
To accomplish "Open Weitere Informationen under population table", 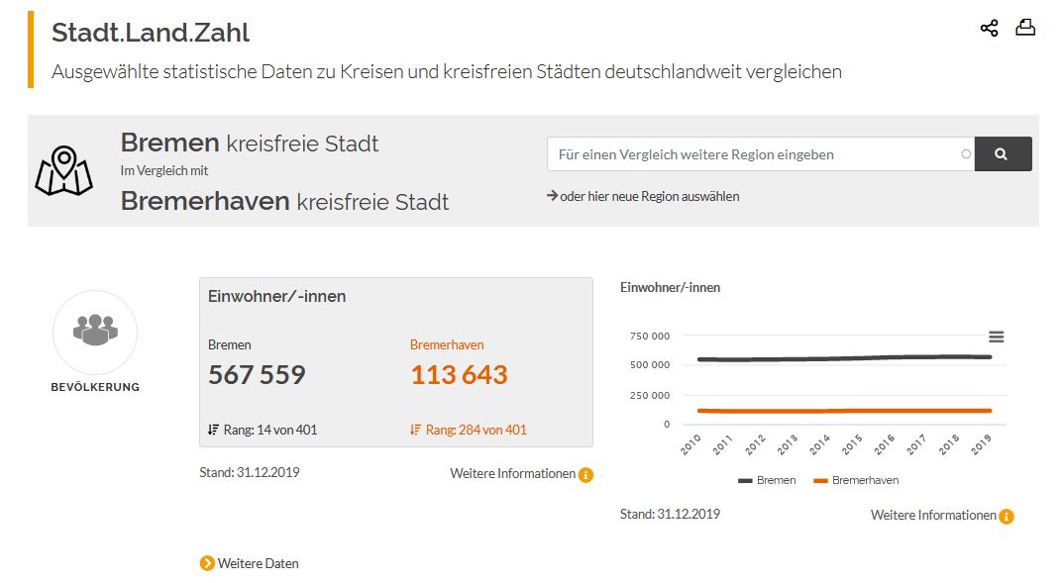I will [512, 474].
